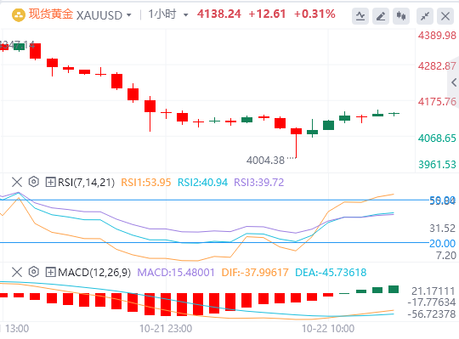Expand the MACD panel plus icon
Screen dimensions: 459x339
50,273
